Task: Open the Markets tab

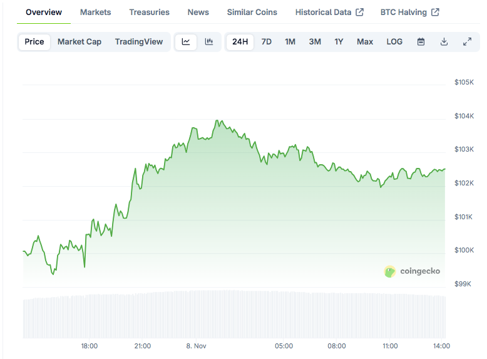Action: point(96,13)
